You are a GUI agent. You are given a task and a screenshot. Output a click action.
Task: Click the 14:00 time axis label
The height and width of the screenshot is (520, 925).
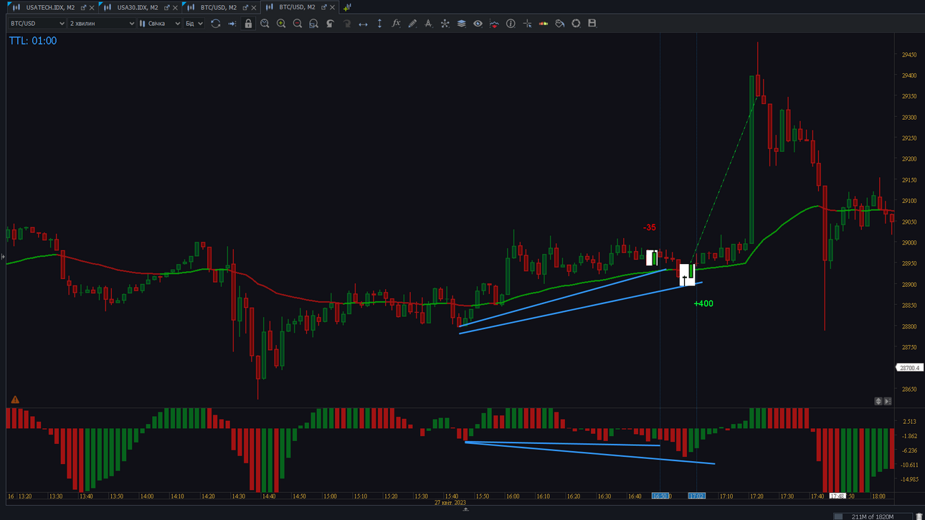(x=147, y=496)
